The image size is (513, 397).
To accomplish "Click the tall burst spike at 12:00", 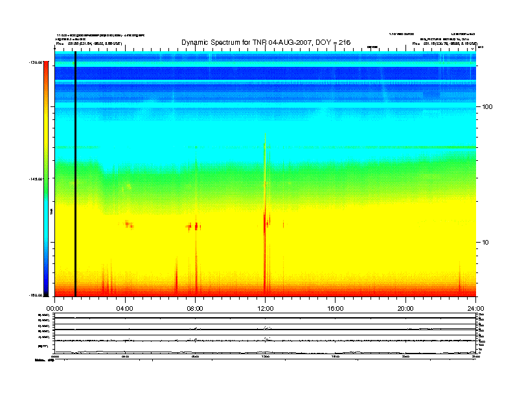I will click(x=265, y=215).
